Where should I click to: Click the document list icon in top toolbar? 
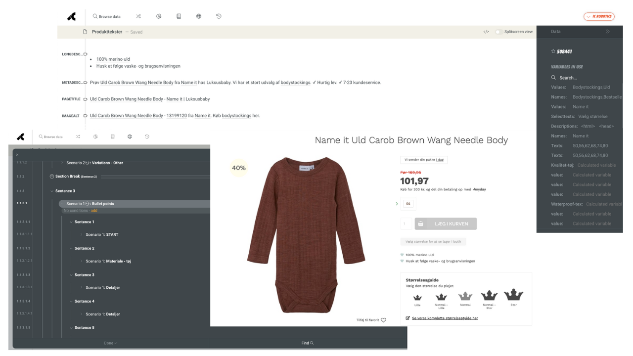click(x=179, y=16)
